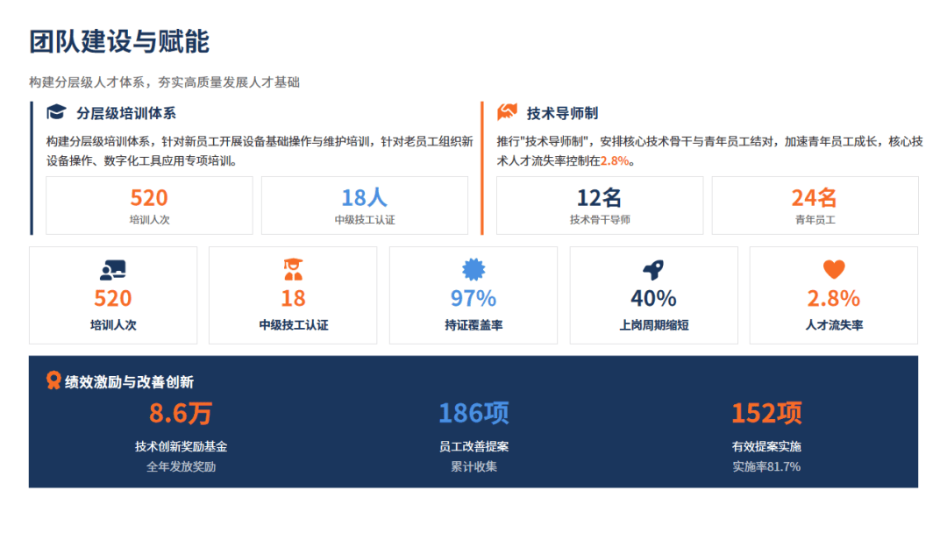The height and width of the screenshot is (533, 947).
Task: Click the 152项 有效提案实施 figure
Action: pos(766,413)
